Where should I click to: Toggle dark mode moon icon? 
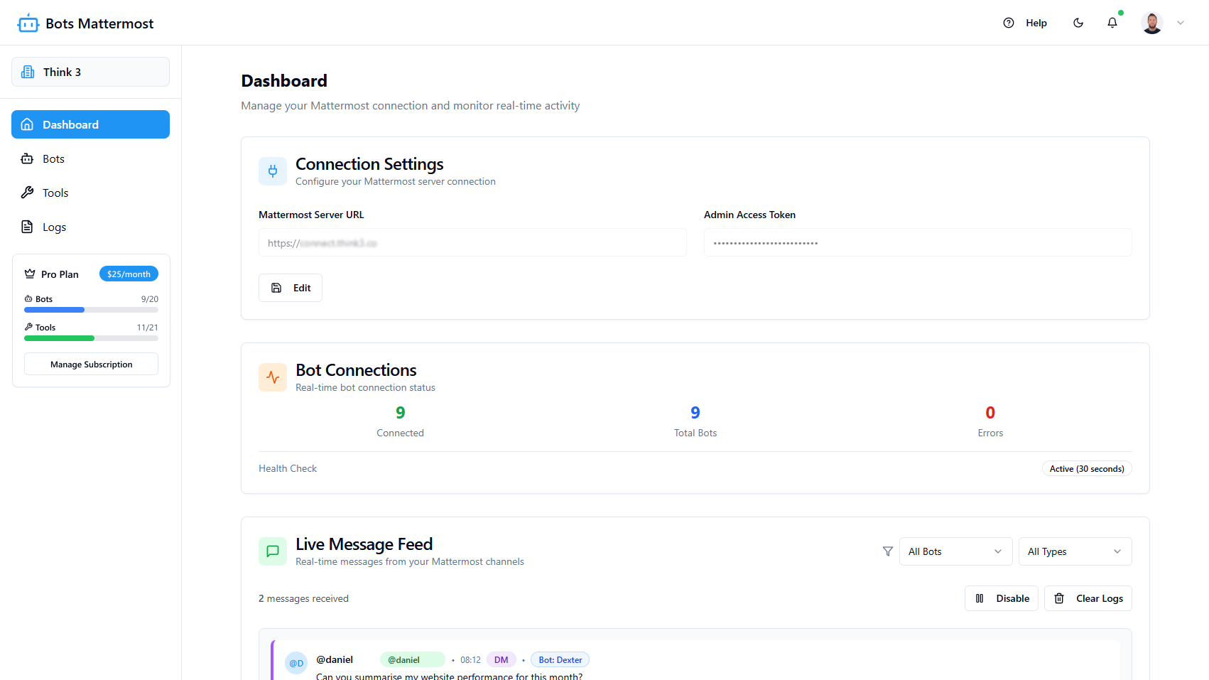click(x=1078, y=23)
